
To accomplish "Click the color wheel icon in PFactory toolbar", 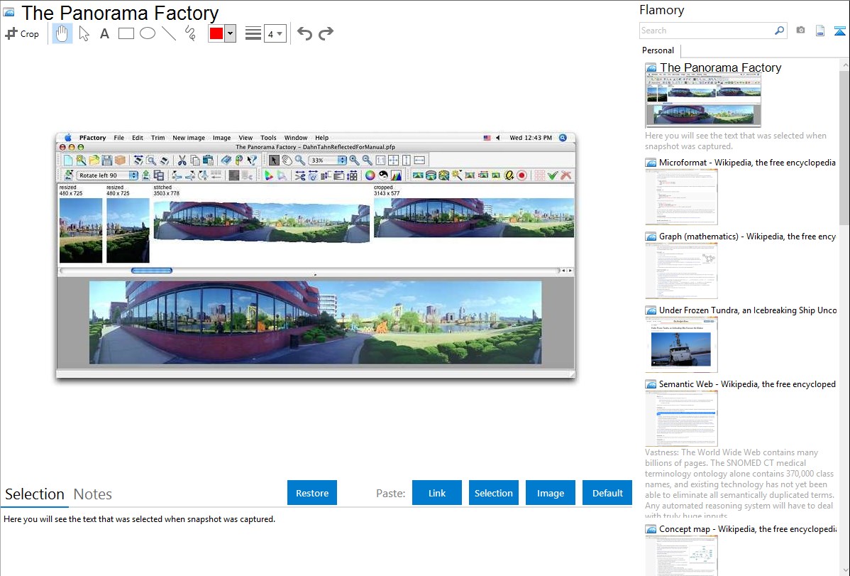I will 370,175.
